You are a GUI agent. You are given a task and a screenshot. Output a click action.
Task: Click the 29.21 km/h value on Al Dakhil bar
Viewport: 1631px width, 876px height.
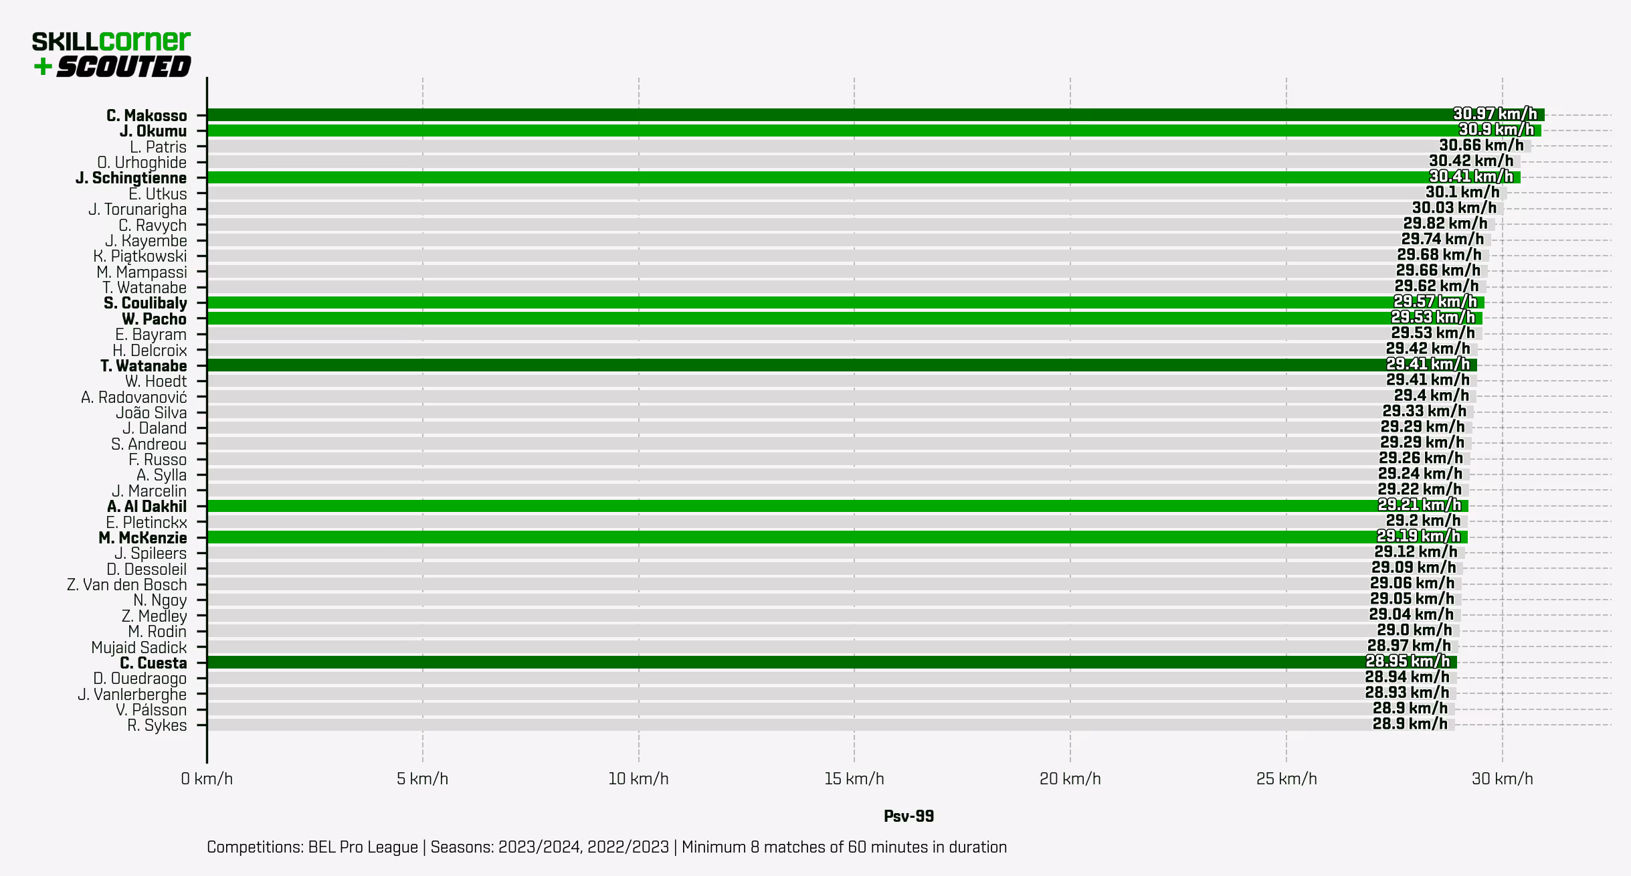tap(1419, 505)
